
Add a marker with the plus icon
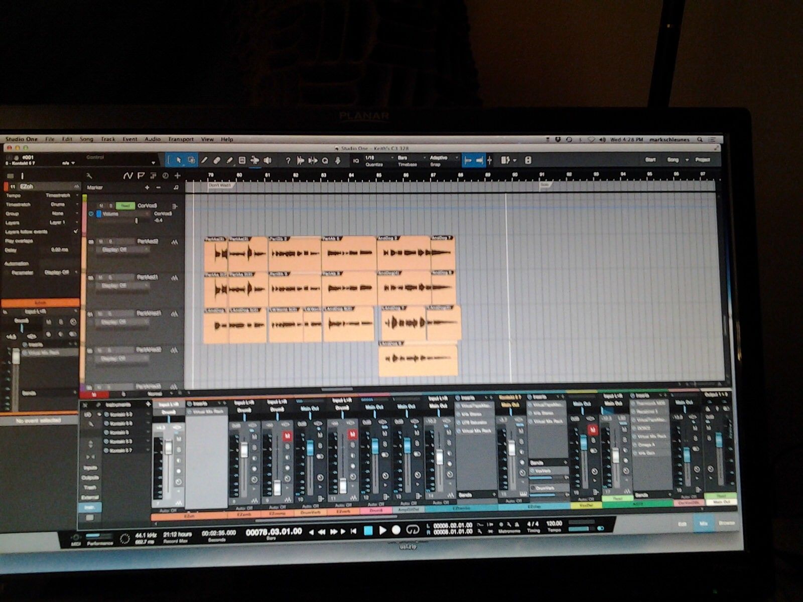(x=147, y=187)
